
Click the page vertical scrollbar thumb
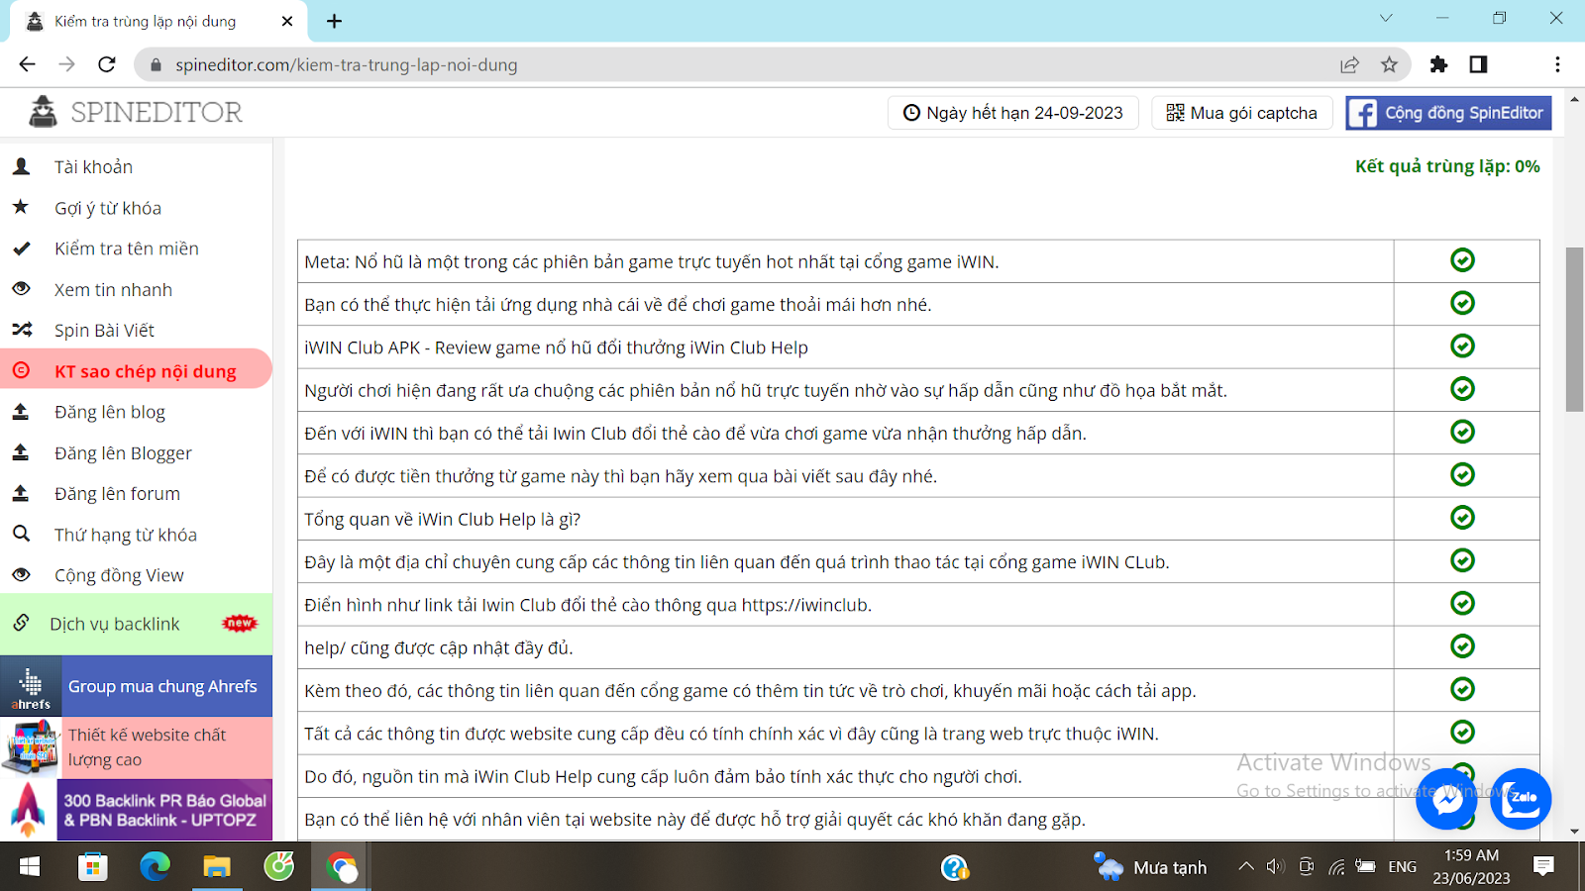coord(1574,329)
